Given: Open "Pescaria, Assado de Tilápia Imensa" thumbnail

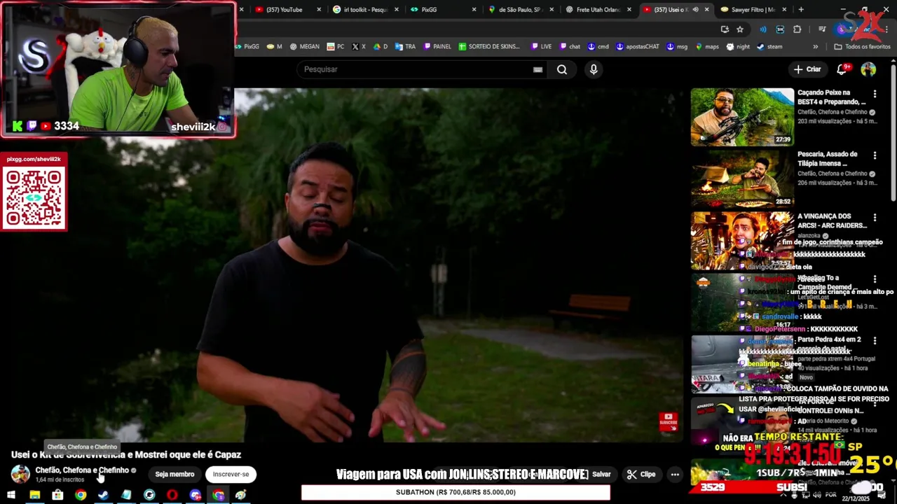Looking at the screenshot, I should pyautogui.click(x=742, y=178).
